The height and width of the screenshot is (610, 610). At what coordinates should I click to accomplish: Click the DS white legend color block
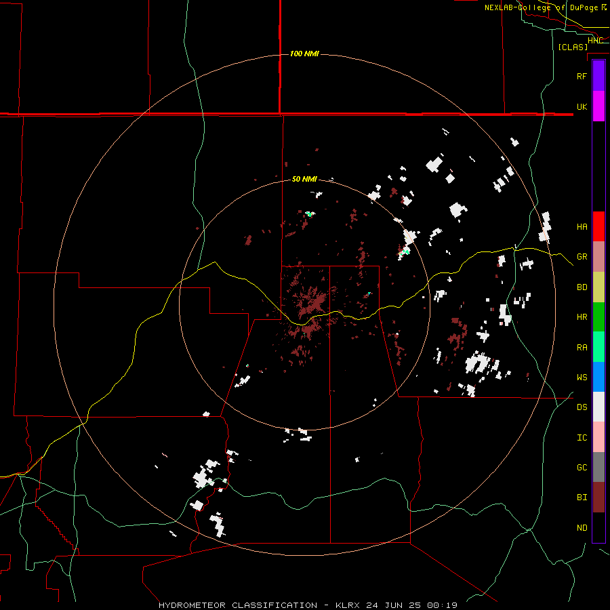coord(598,407)
